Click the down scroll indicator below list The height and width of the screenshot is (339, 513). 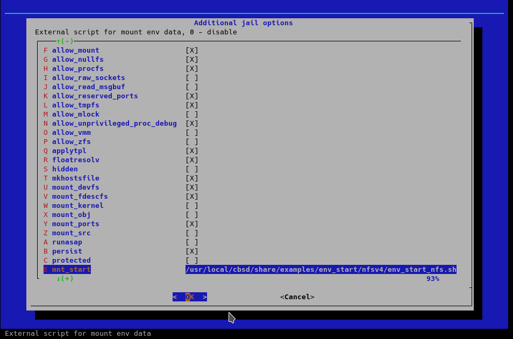(65, 279)
